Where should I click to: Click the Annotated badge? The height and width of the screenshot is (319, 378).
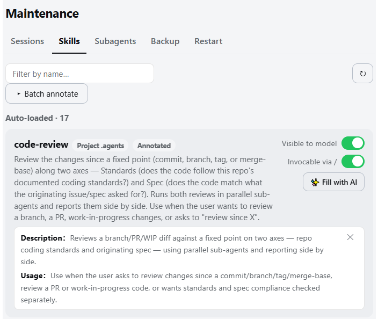(x=154, y=146)
